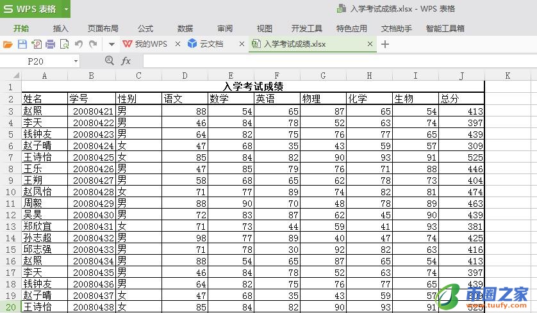Undo the last action
The width and height of the screenshot is (537, 313).
tap(79, 44)
